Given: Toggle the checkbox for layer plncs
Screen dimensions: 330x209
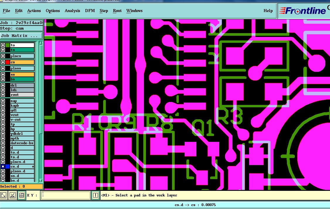Looking at the screenshot, I should (3, 56).
